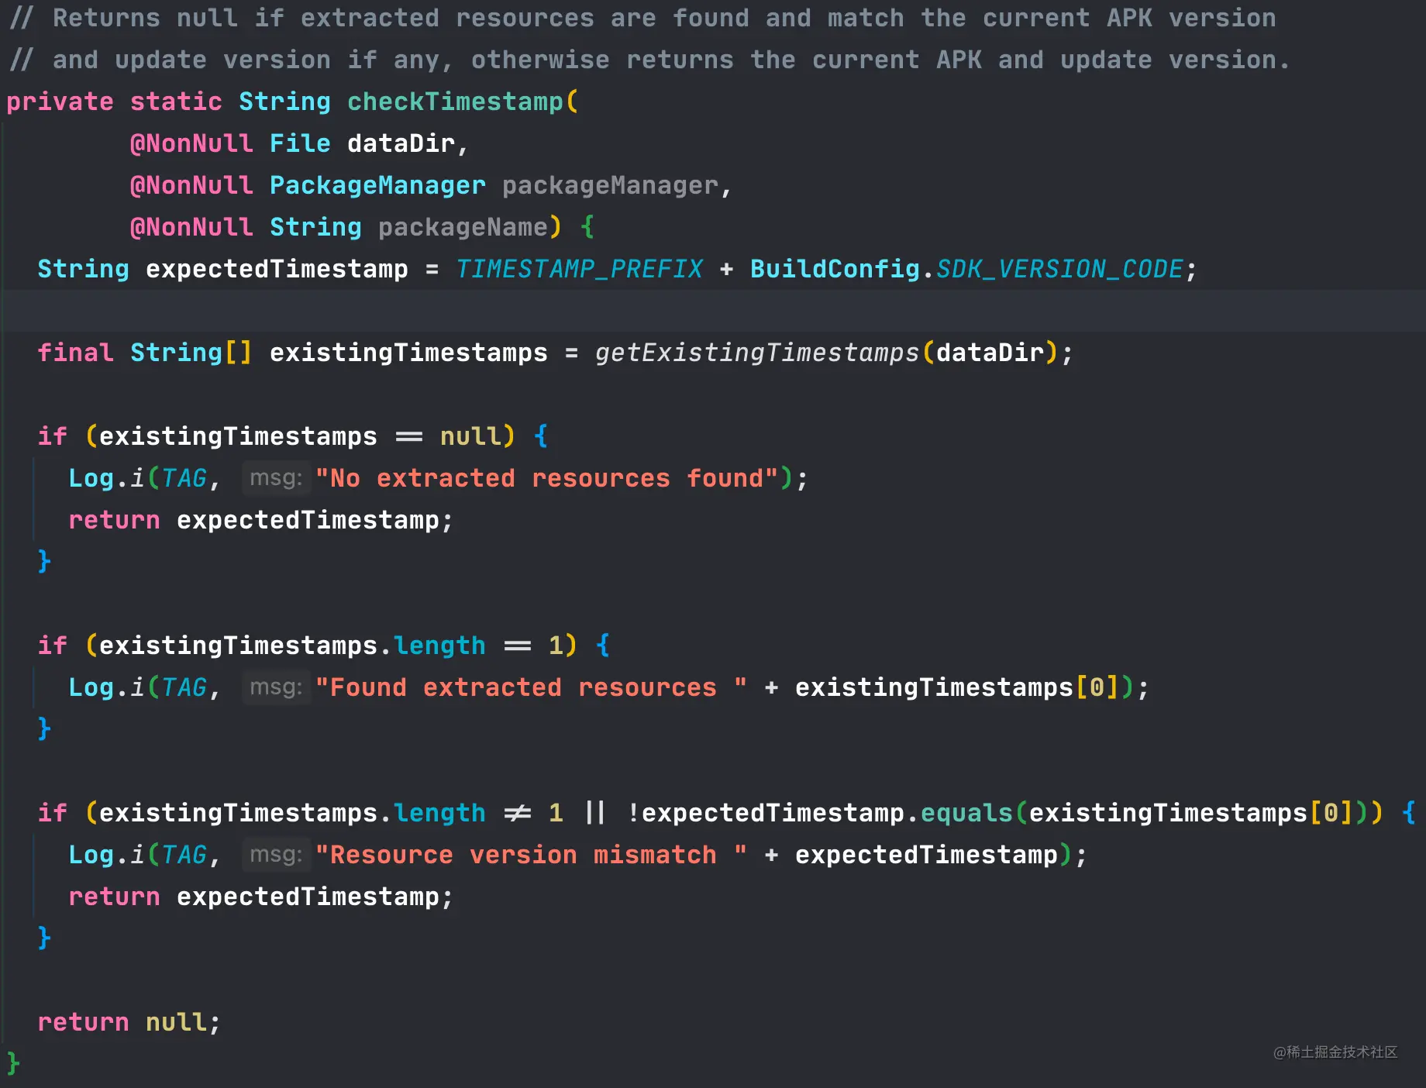Click the "msg:" hint before "No extracted resources found"
Screen dimensions: 1426x1088
coord(276,478)
